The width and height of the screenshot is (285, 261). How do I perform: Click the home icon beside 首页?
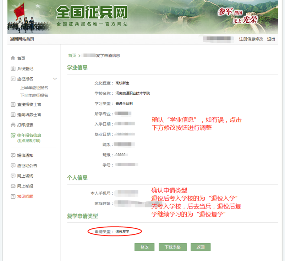12,58
